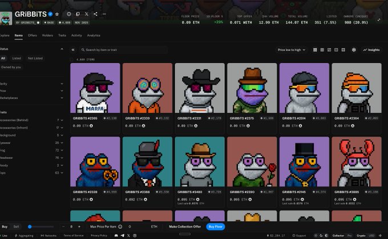Viewport: 388px width, 239px height.
Task: Select the last view layout icon
Action: [x=343, y=50]
